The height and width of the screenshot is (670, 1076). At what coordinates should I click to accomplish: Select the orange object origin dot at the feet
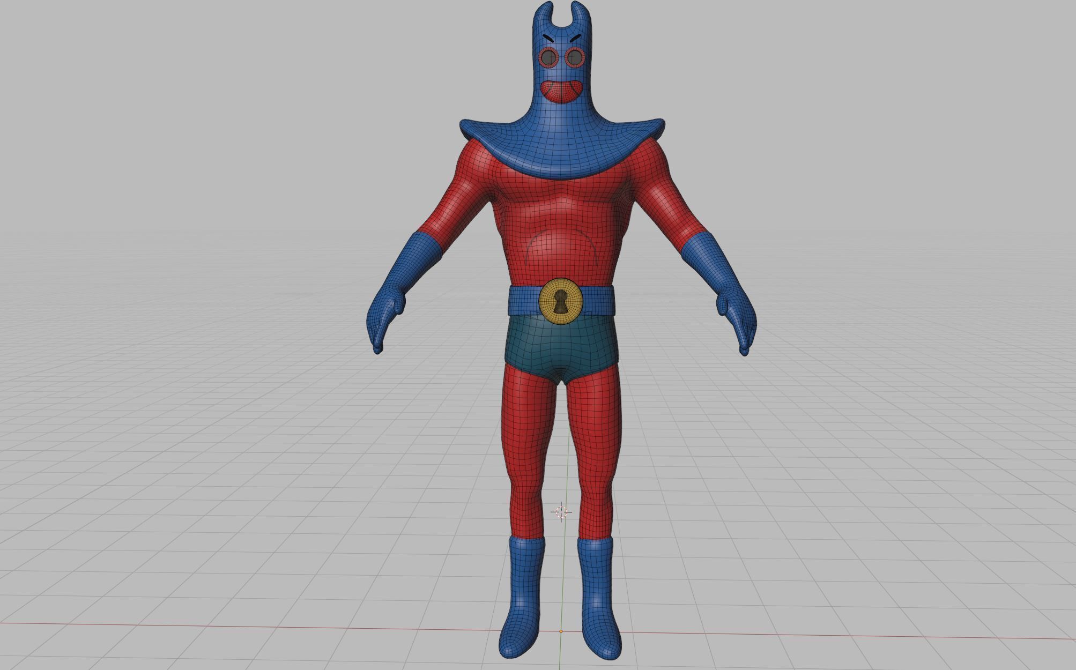click(x=561, y=631)
